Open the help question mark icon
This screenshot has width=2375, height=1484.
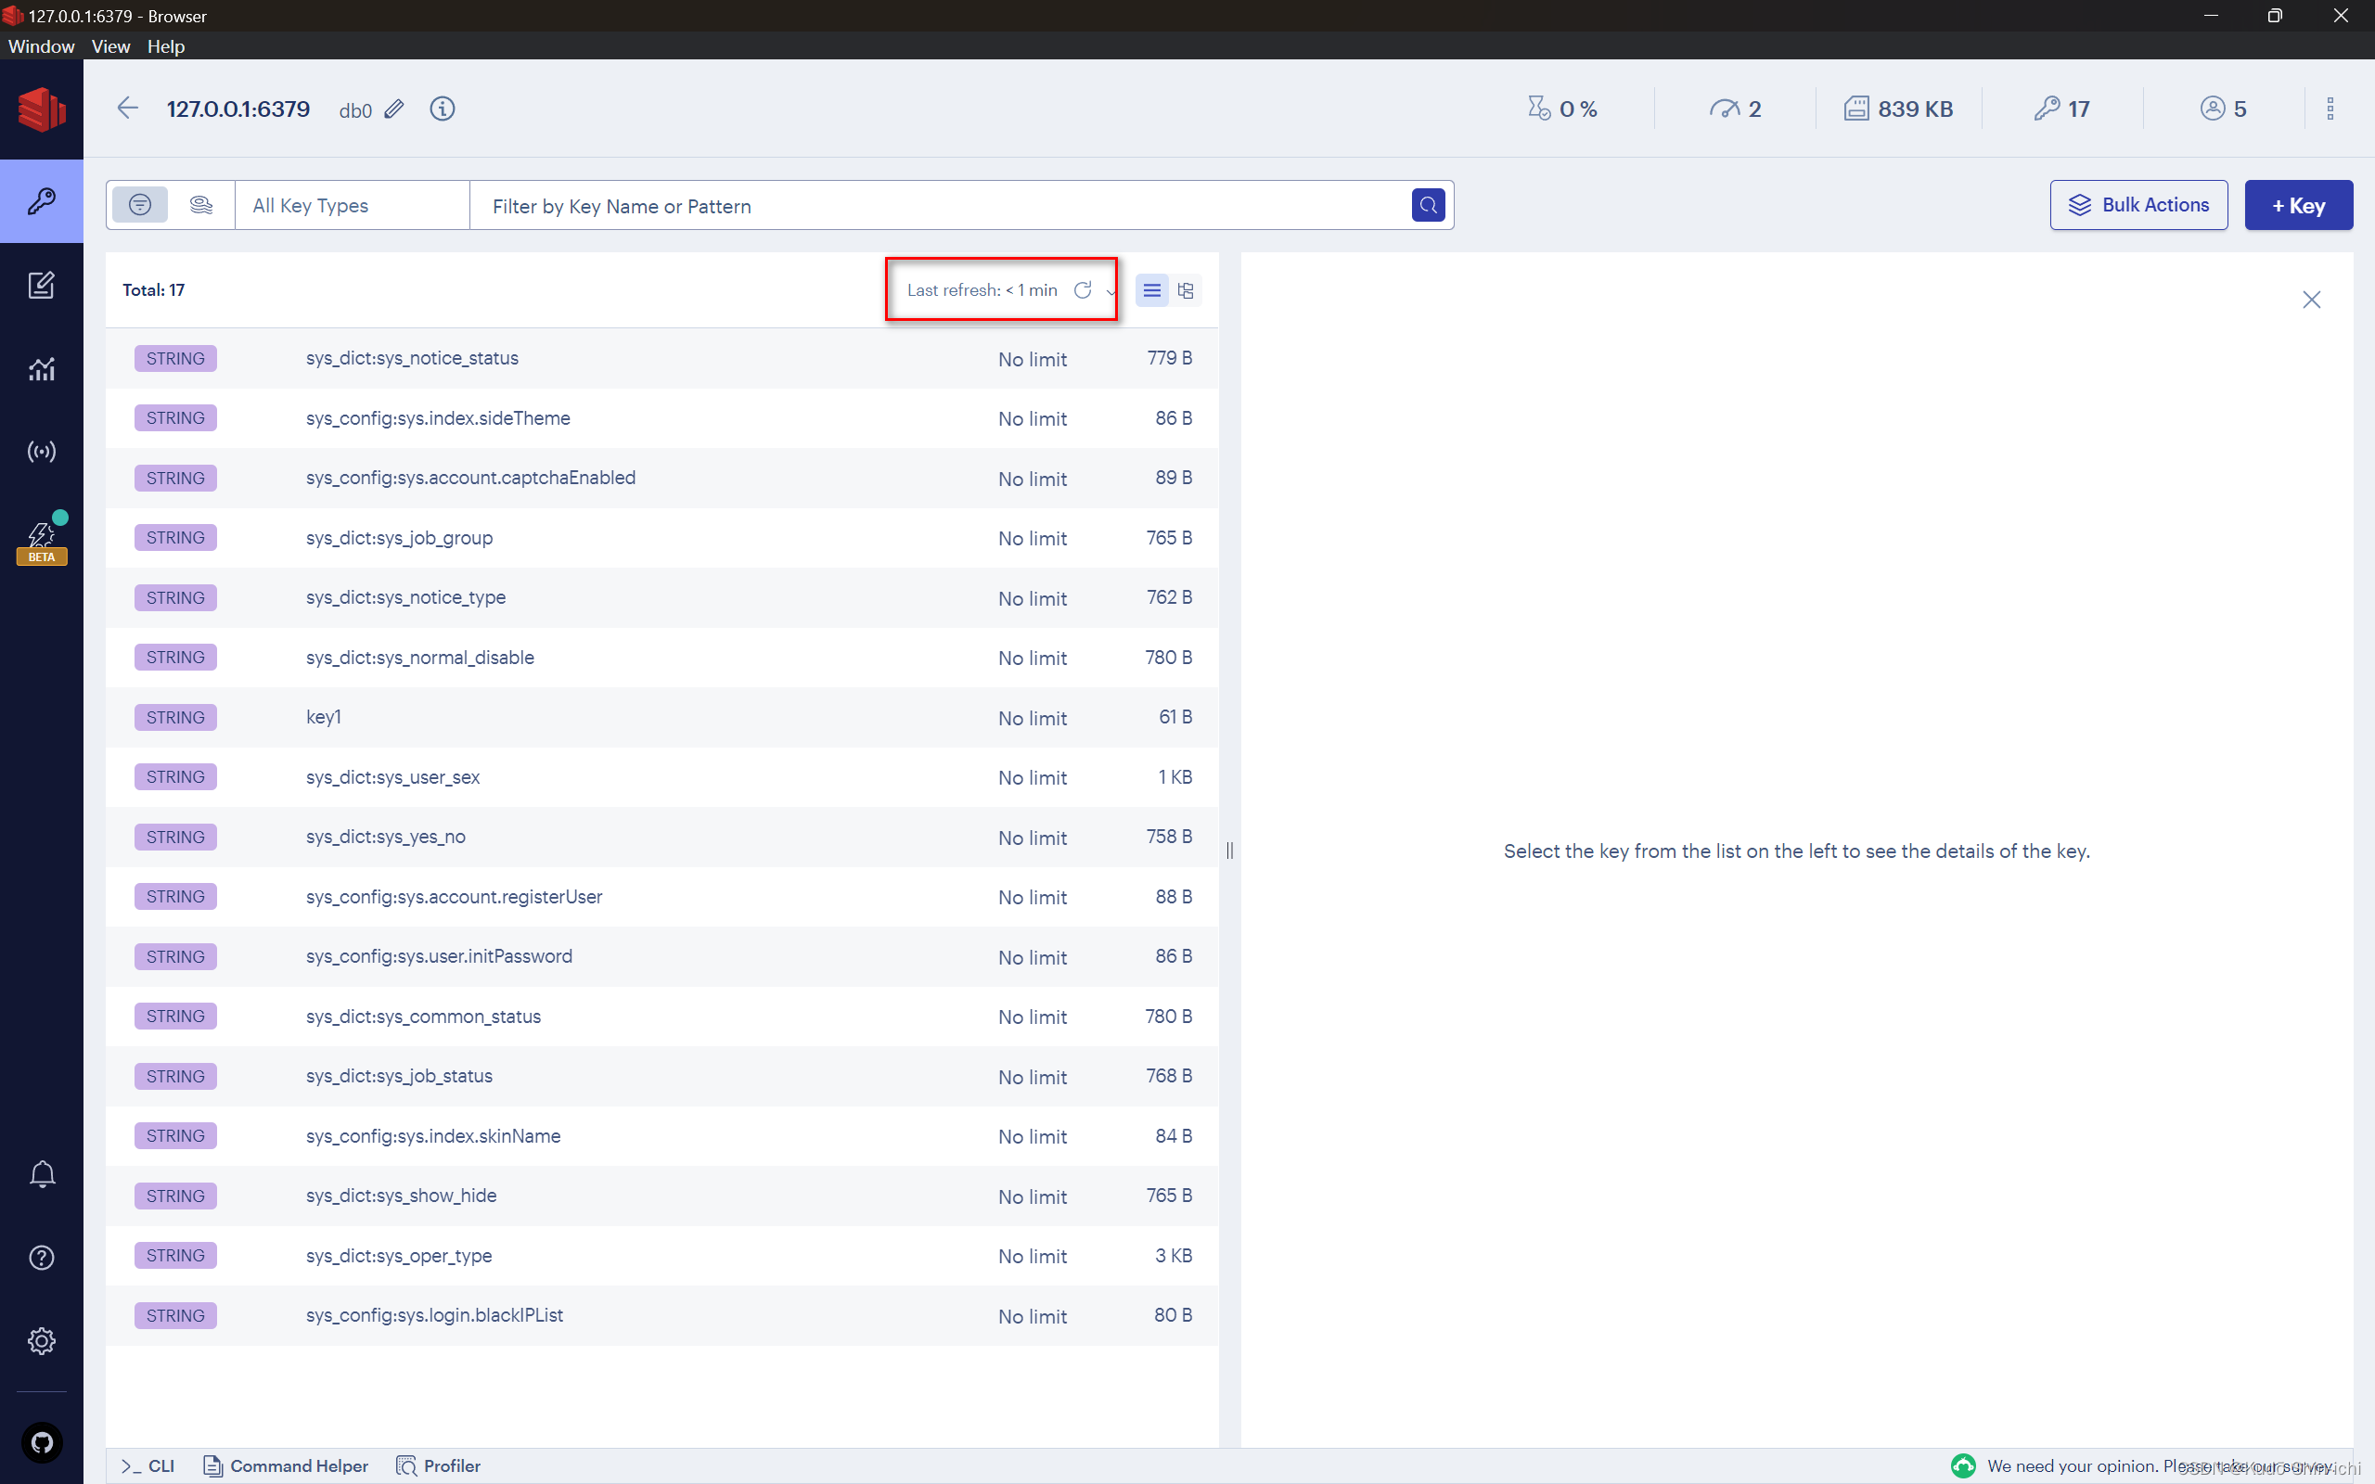tap(41, 1258)
